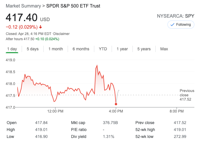Click the Previous close 417.52 label
This screenshot has height=142, width=201.
click(x=187, y=95)
